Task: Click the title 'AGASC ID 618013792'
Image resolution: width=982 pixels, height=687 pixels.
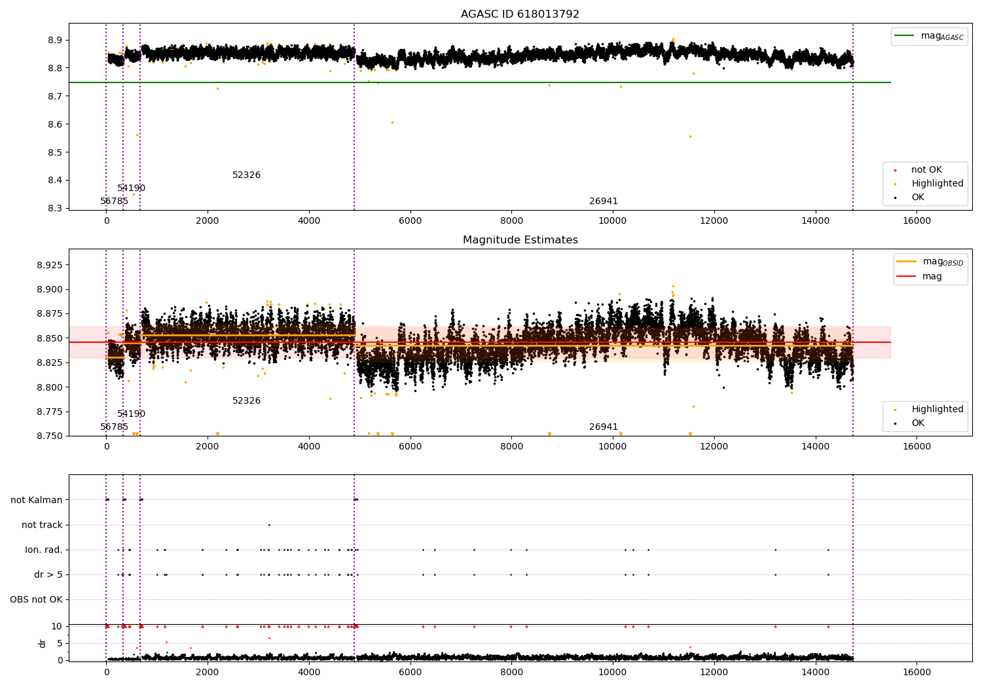Action: (520, 14)
